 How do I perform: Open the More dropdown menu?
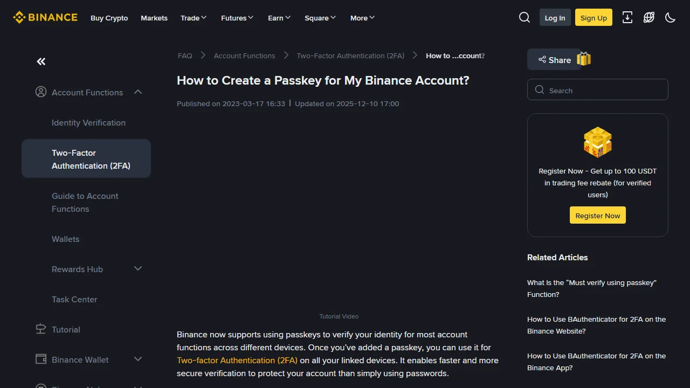[x=362, y=18]
